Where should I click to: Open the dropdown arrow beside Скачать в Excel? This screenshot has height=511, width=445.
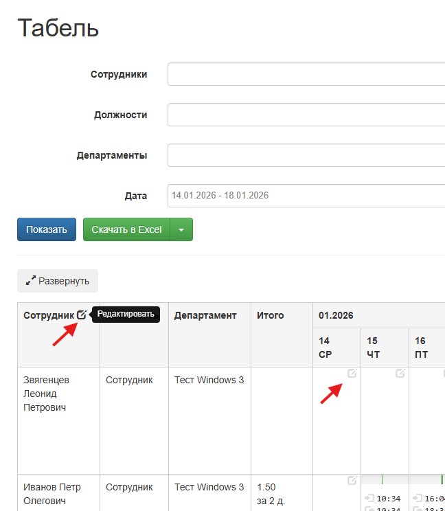(181, 229)
